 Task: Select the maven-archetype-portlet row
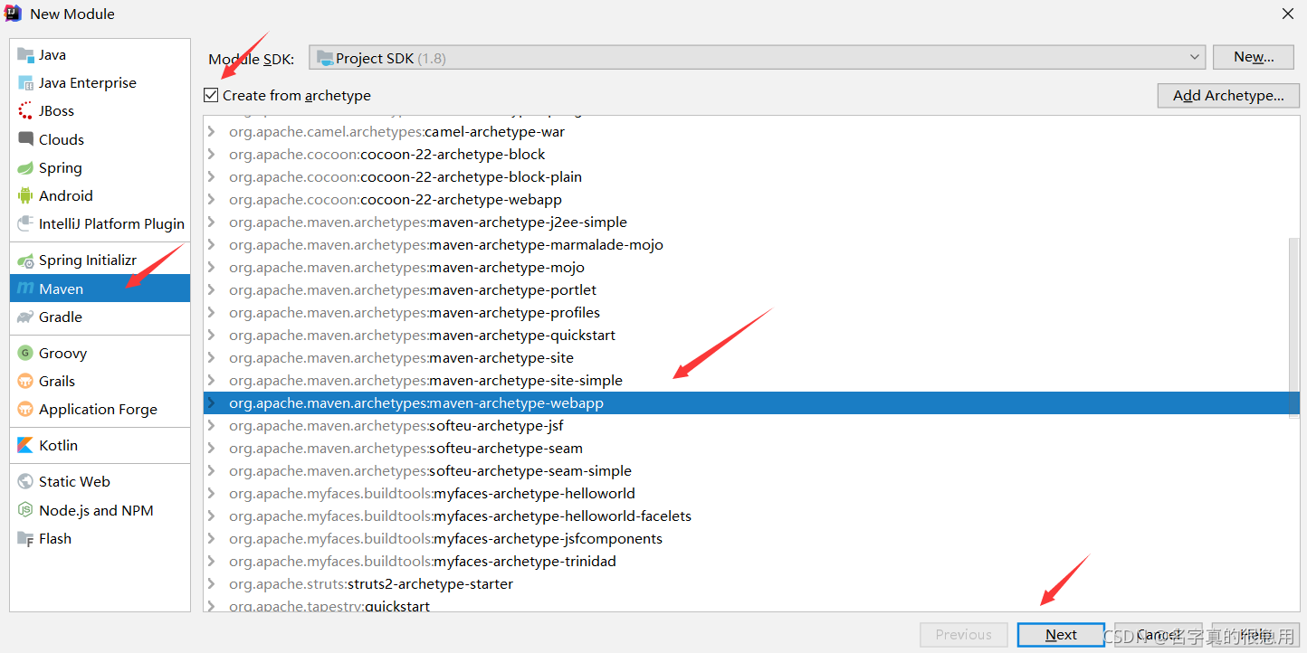point(751,290)
